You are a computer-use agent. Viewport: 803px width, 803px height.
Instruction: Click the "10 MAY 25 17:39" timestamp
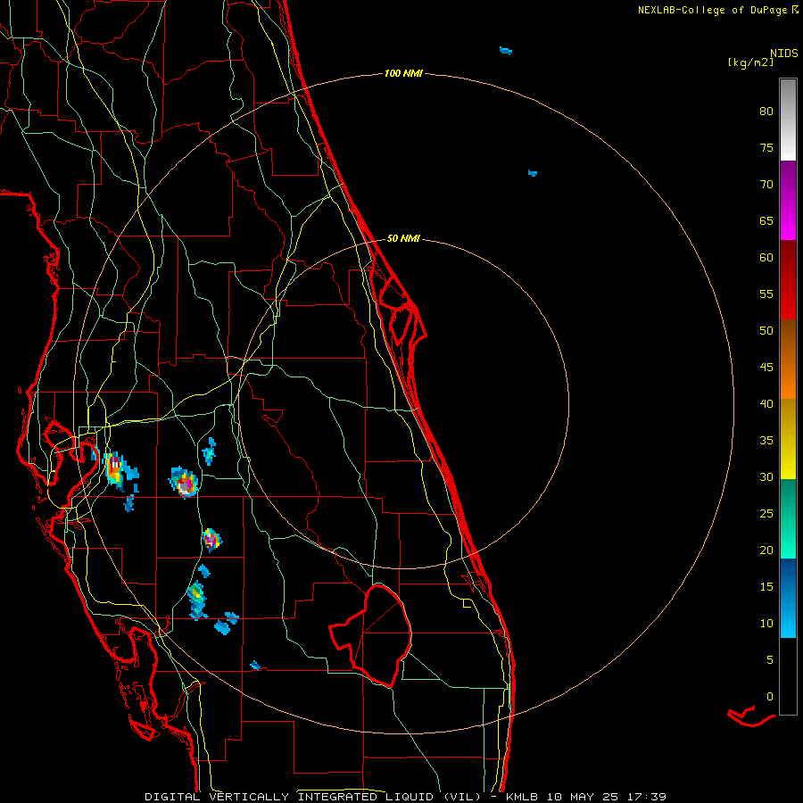coord(607,797)
